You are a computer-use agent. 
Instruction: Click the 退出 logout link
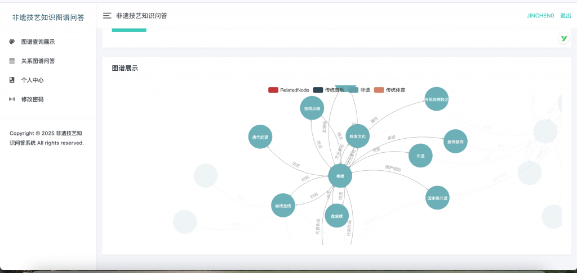(x=565, y=16)
